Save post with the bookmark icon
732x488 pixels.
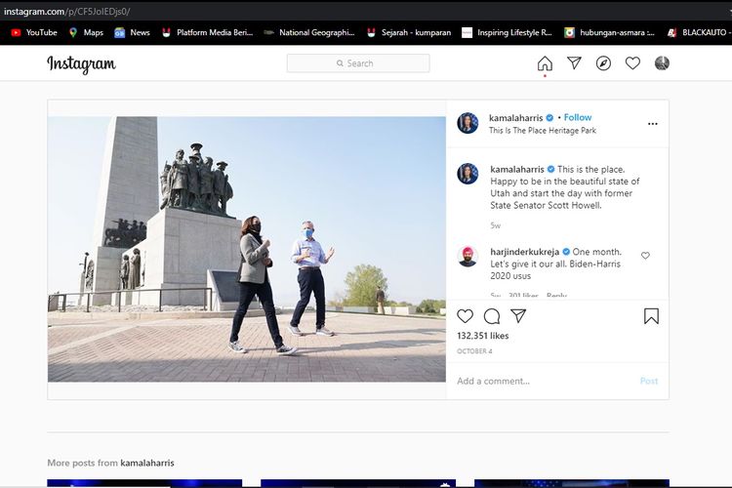click(651, 316)
